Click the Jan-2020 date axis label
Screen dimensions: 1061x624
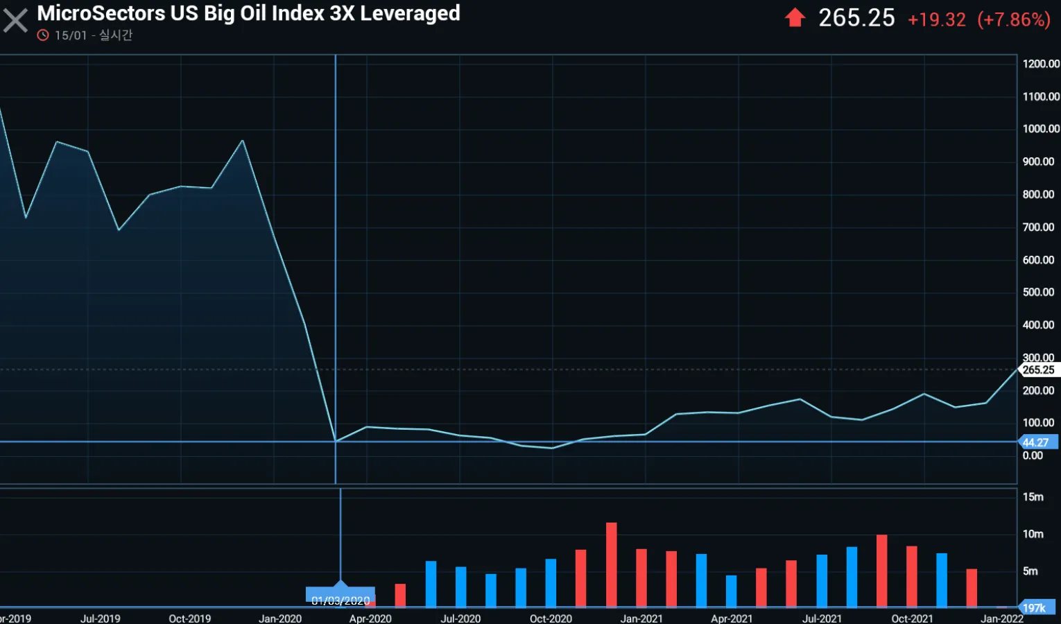tap(280, 618)
